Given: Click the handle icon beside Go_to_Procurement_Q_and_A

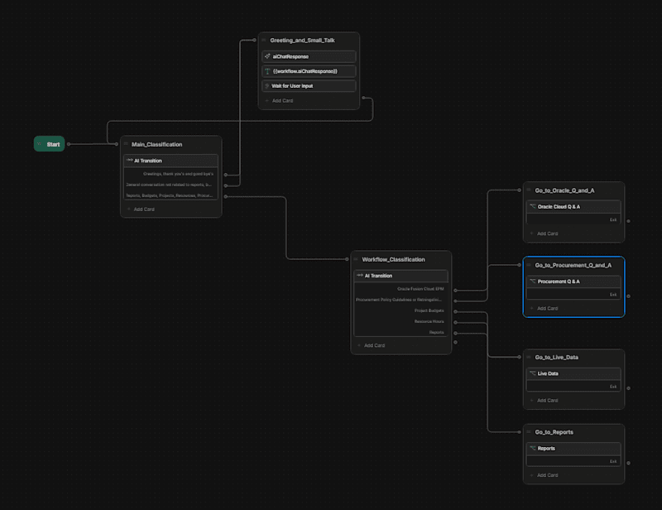Looking at the screenshot, I should tap(529, 265).
